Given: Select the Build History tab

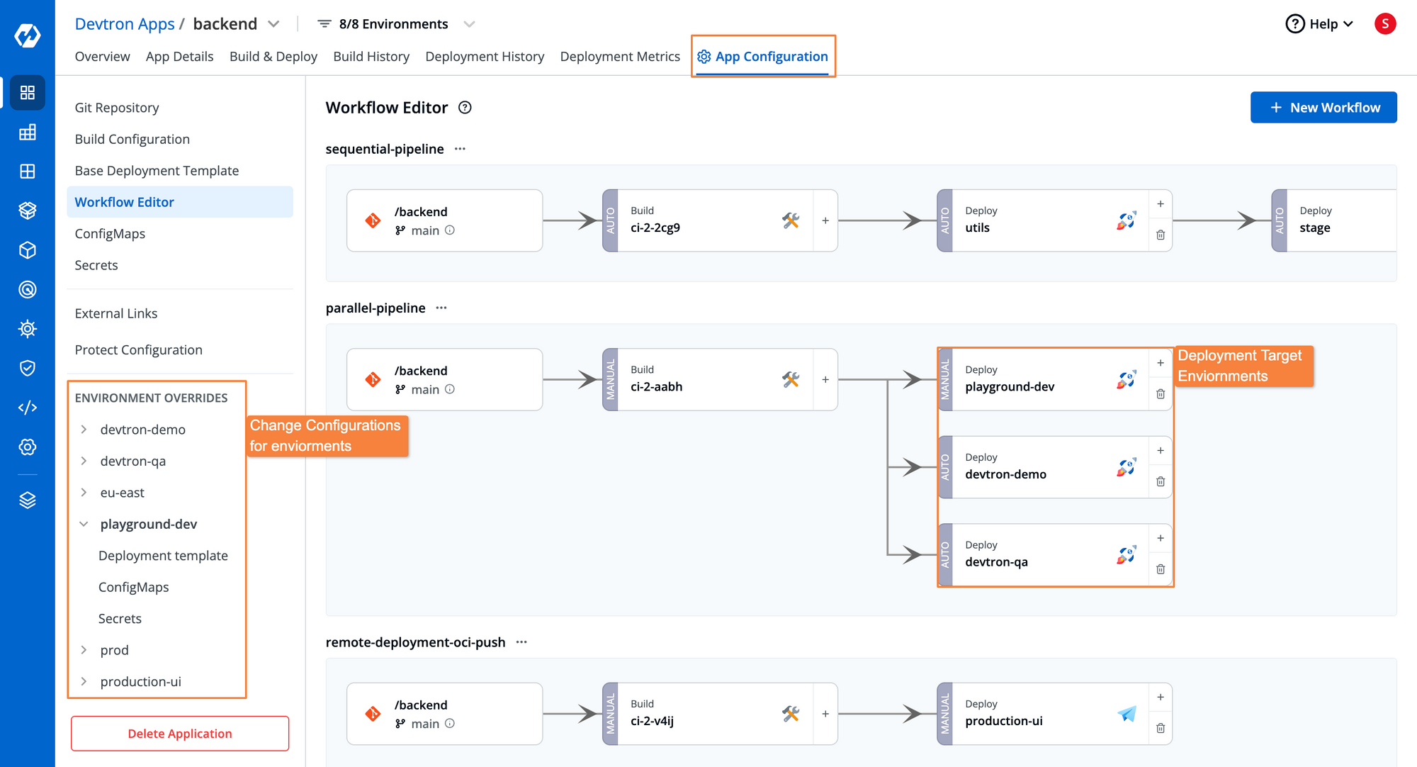Looking at the screenshot, I should (371, 56).
